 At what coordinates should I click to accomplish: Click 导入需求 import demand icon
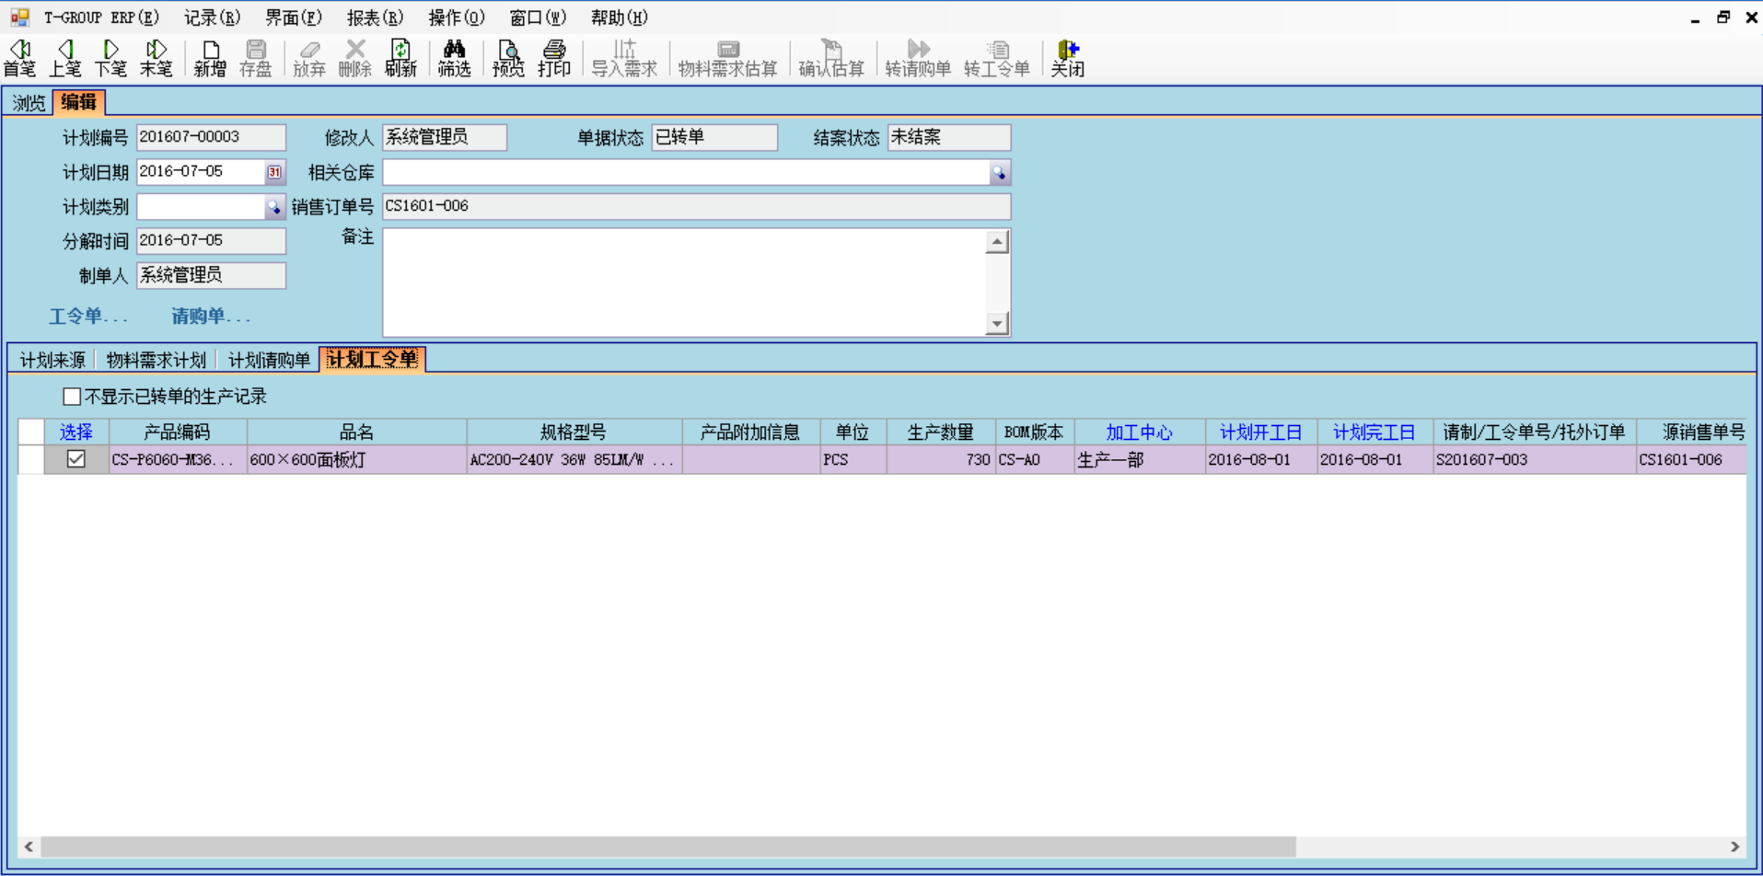click(x=624, y=58)
